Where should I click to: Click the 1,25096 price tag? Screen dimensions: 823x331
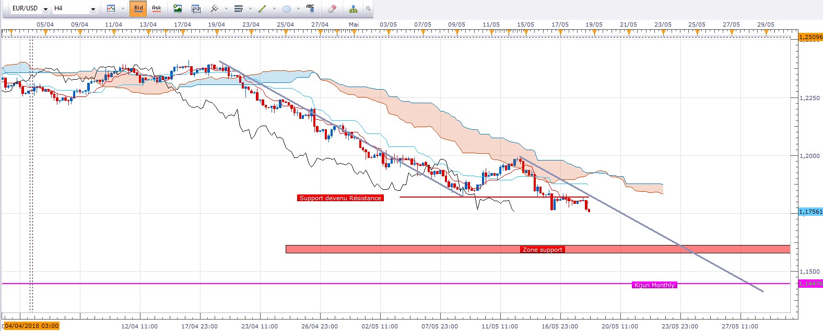(x=810, y=37)
